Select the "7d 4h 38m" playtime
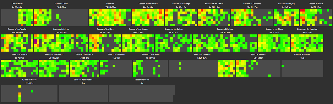The image size is (333, 104). pyautogui.click(x=61, y=7)
